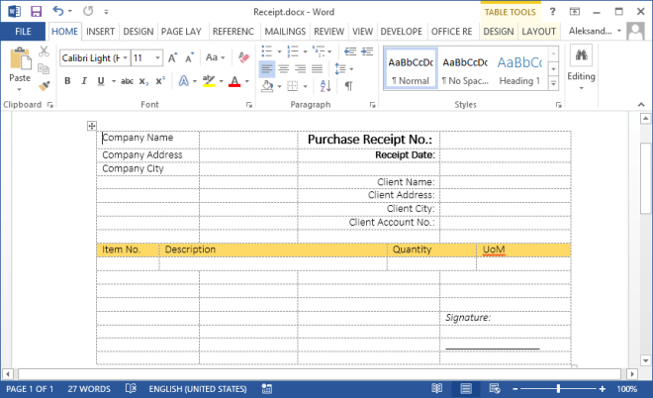Open the bullets list dropdown
The height and width of the screenshot is (398, 653).
coord(279,51)
